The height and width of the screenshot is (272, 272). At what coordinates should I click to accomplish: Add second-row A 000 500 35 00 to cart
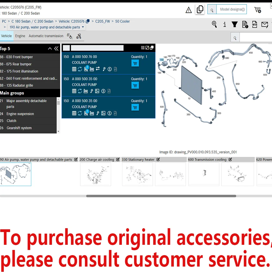(135, 85)
